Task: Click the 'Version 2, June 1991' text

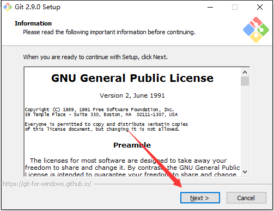Action: (x=132, y=95)
